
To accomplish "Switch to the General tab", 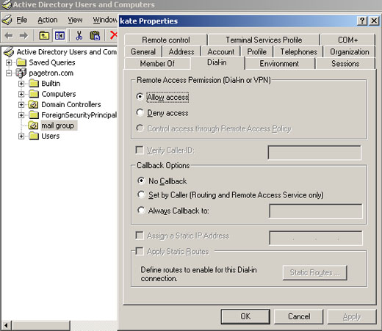I will tap(143, 52).
